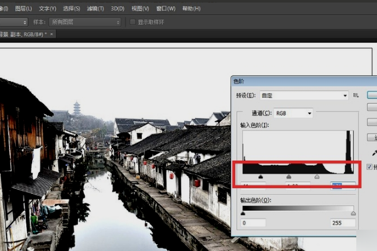Close the 背景 副本 document tab
Viewport: 377px width, 251px height.
point(52,35)
